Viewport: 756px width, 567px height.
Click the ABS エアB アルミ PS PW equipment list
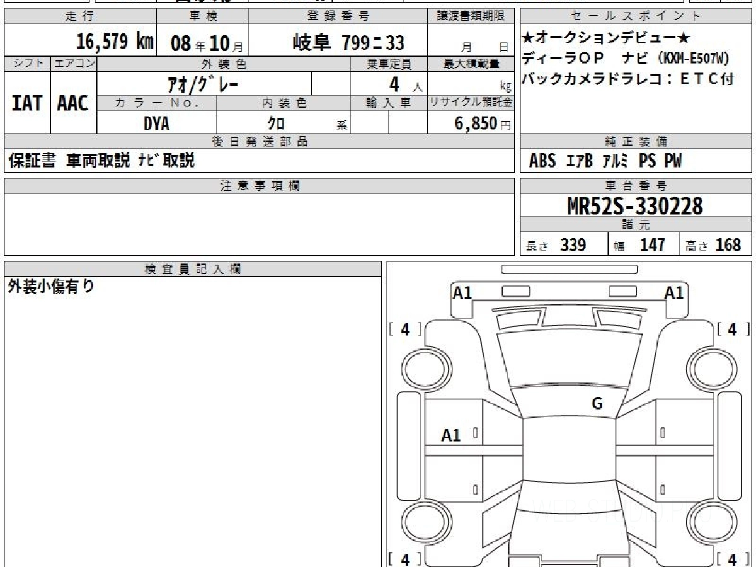click(x=605, y=161)
